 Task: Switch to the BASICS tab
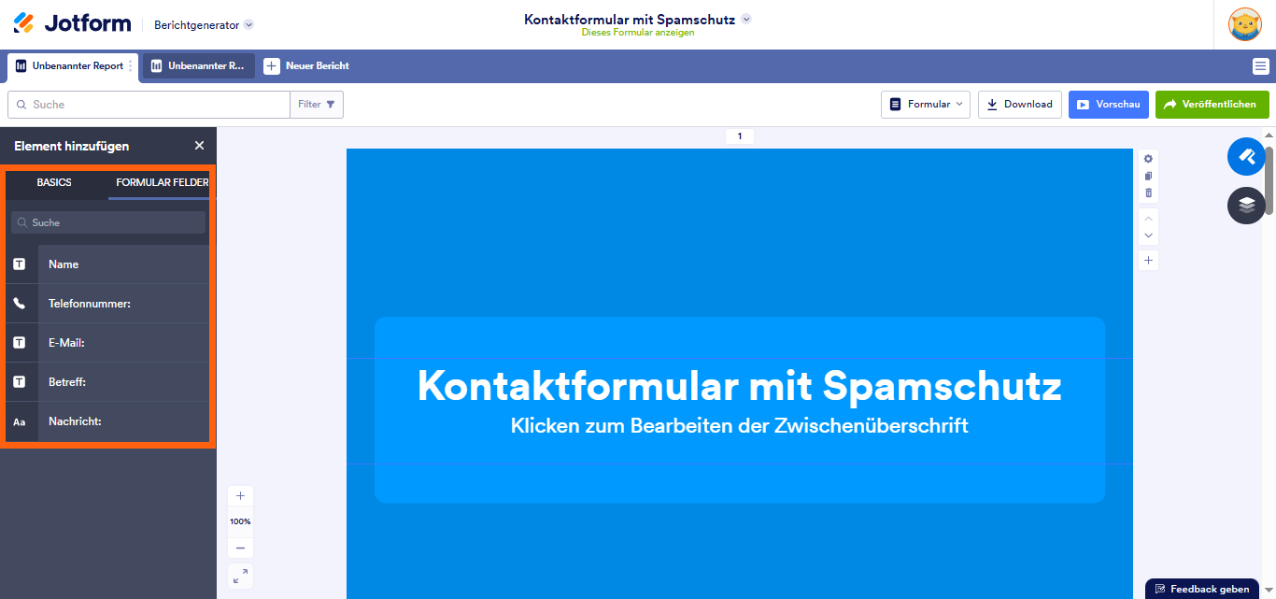(x=53, y=183)
